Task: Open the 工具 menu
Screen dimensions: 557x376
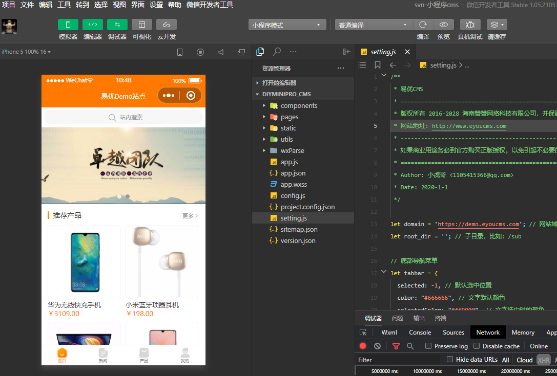Action: [x=64, y=5]
